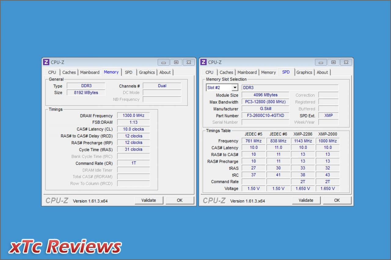Open Mainboard tab in left window

90,72
